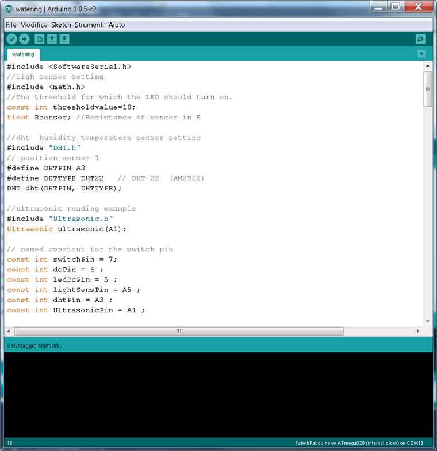Click the line 'const int dcPin = 6 ;'

(x=55, y=270)
